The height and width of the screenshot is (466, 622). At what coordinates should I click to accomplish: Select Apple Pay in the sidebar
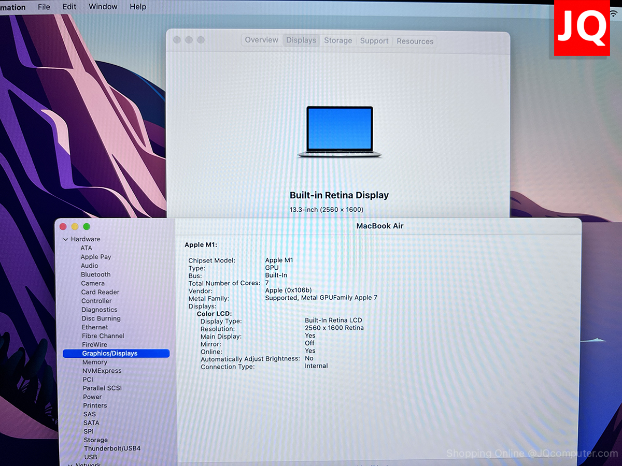click(96, 257)
